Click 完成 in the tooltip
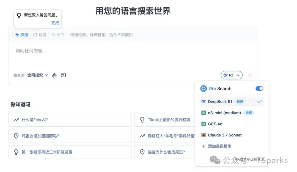Viewport: 297px width, 172px height. coord(55,23)
